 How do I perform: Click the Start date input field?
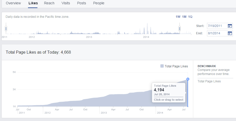[x=216, y=26]
